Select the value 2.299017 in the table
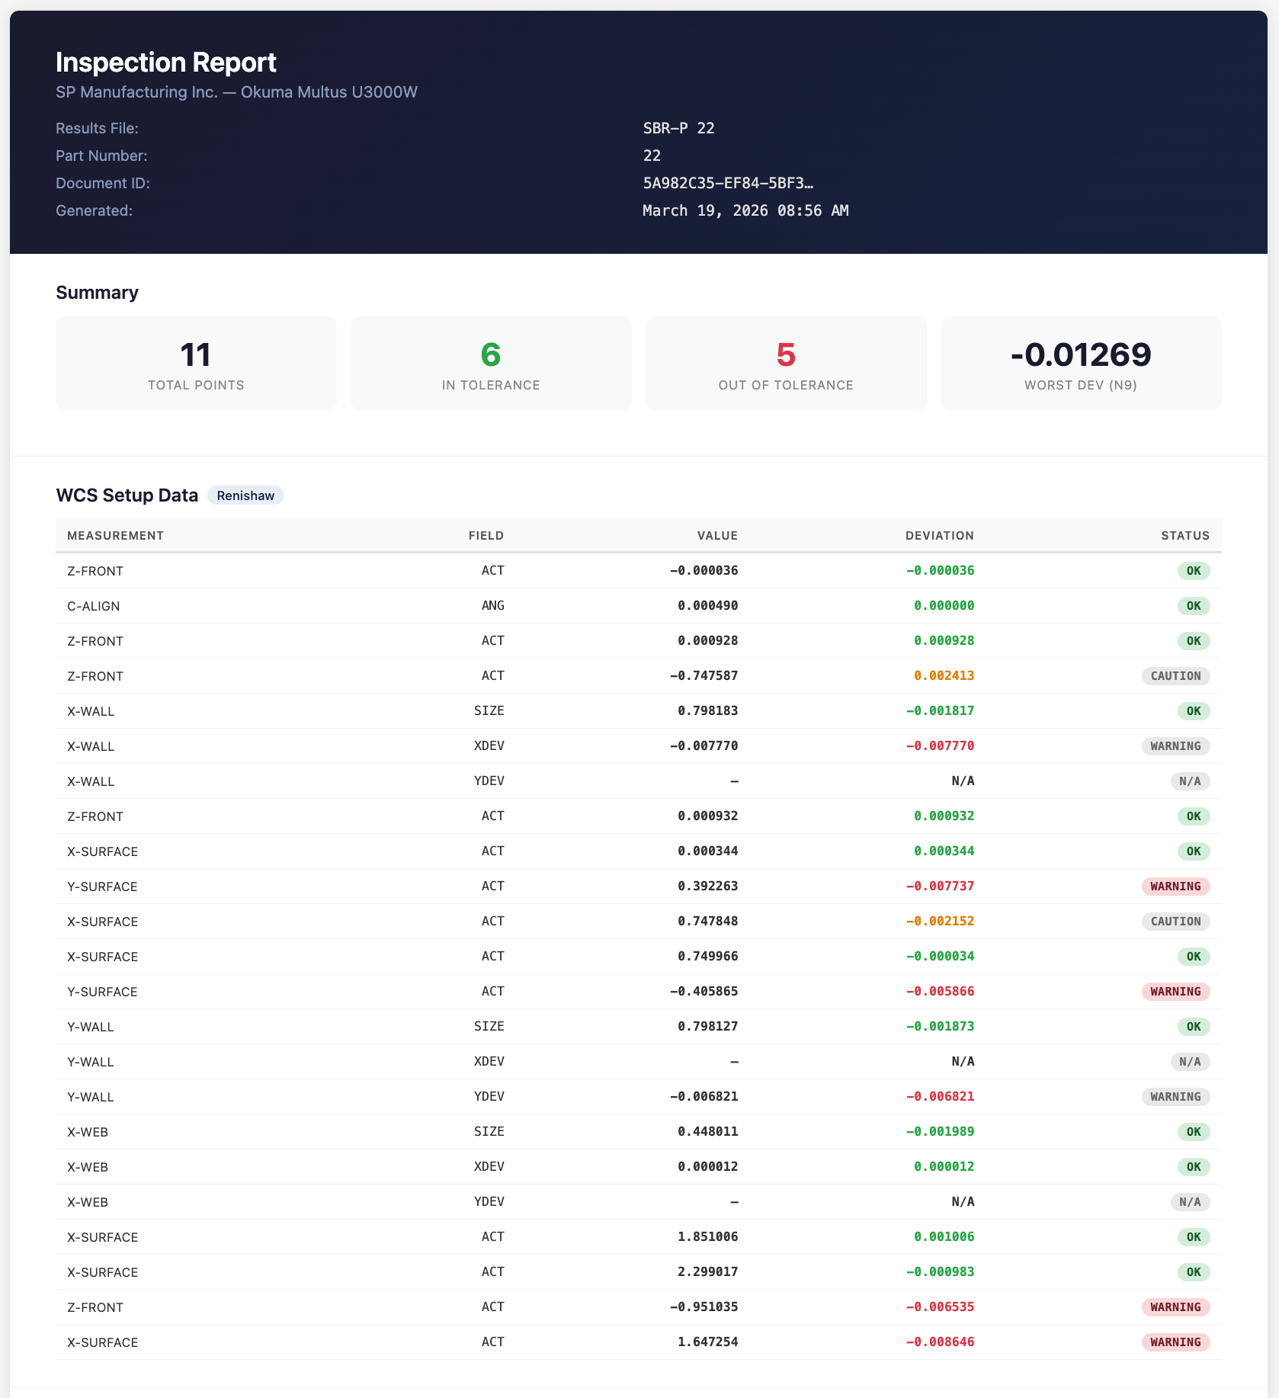The image size is (1279, 1398). (707, 1272)
